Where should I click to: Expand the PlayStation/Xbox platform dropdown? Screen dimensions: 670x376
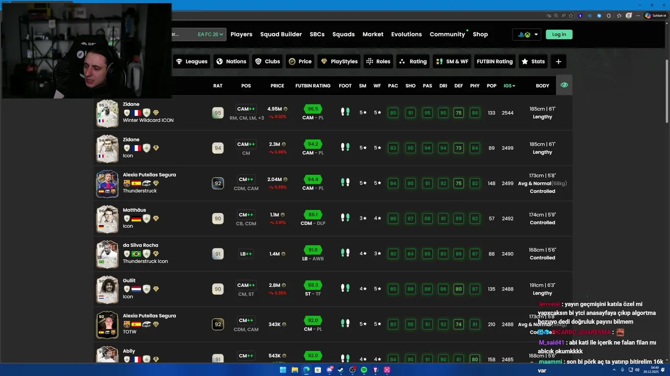click(527, 34)
